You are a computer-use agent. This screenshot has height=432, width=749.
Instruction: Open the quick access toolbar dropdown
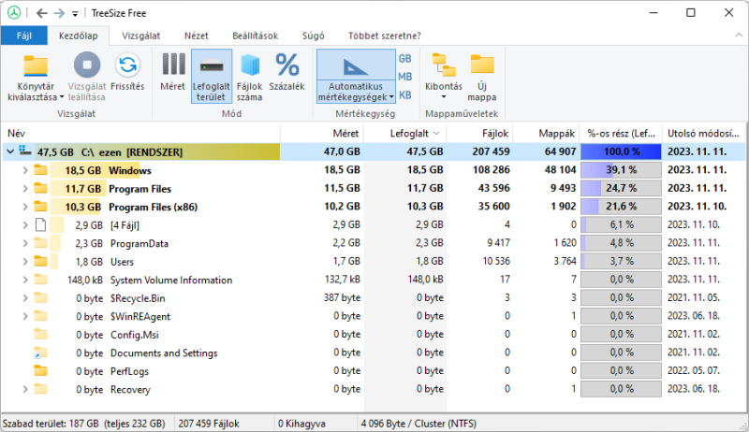pos(75,14)
